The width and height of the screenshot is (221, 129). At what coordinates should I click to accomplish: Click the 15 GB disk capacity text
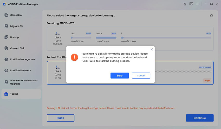coord(58,78)
